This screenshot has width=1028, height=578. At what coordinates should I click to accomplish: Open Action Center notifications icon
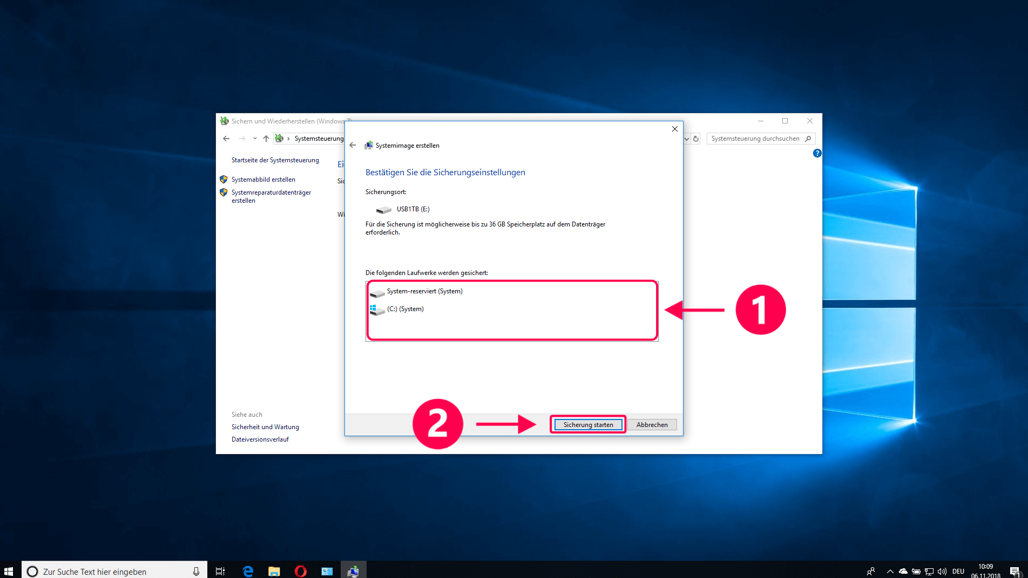[1015, 572]
